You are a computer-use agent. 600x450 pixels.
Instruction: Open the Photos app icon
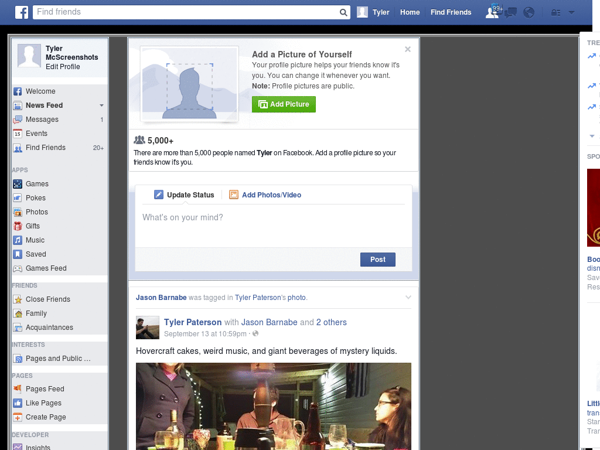(x=18, y=212)
